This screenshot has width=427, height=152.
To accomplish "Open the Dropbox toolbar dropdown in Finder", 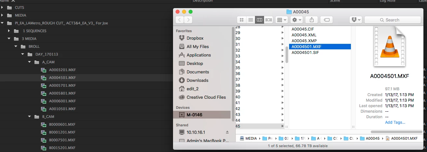I will pyautogui.click(x=355, y=20).
